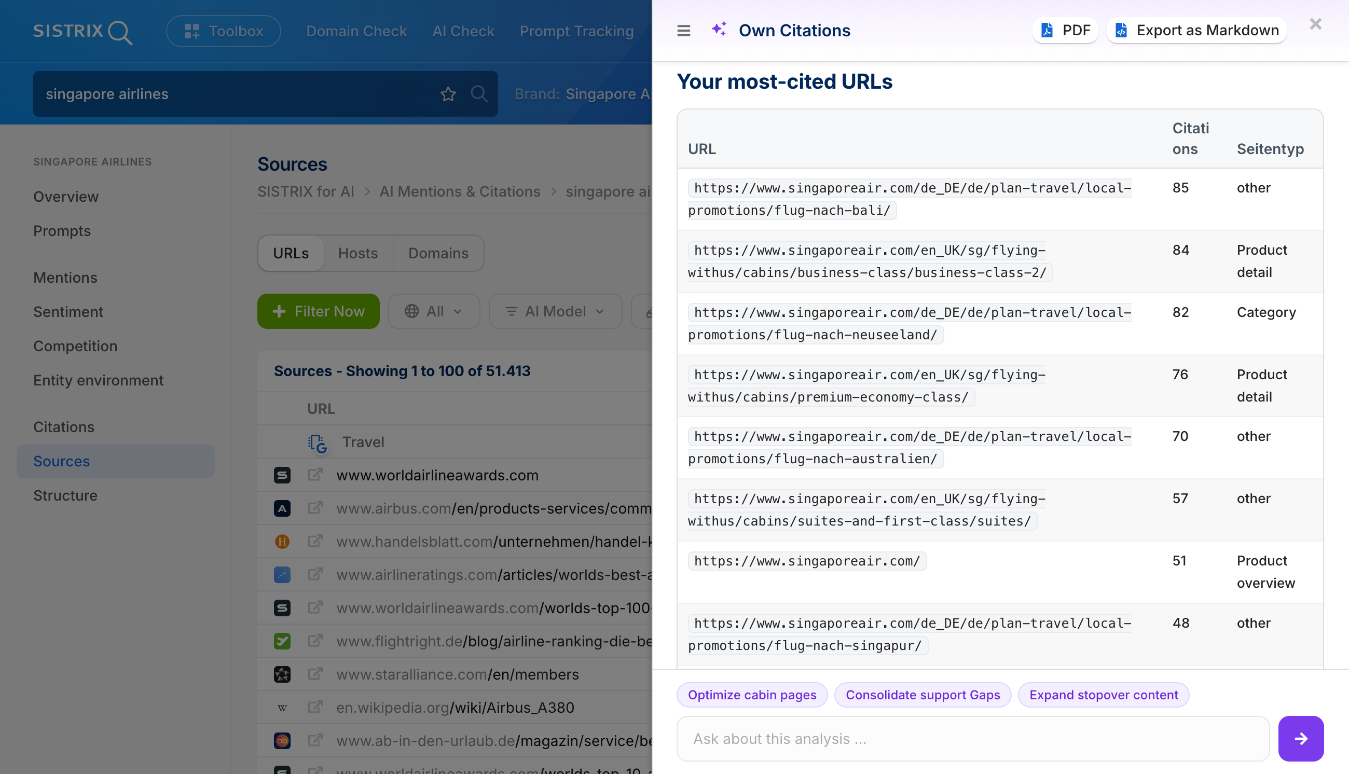
Task: Click the Ask about this analysis field
Action: pos(973,738)
